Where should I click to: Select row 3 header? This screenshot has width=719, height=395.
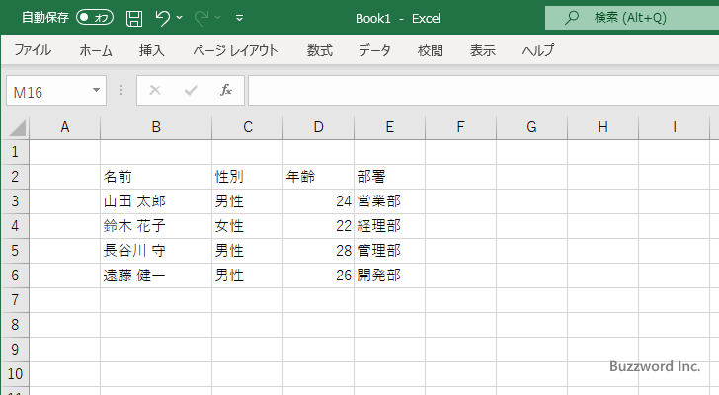[x=15, y=201]
